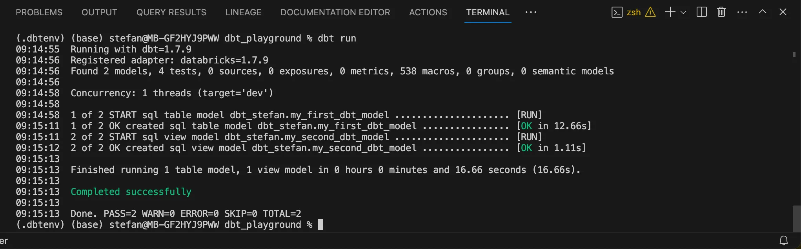Screen dimensions: 801x249
Task: Click the TERMINAL tab
Action: click(x=488, y=13)
